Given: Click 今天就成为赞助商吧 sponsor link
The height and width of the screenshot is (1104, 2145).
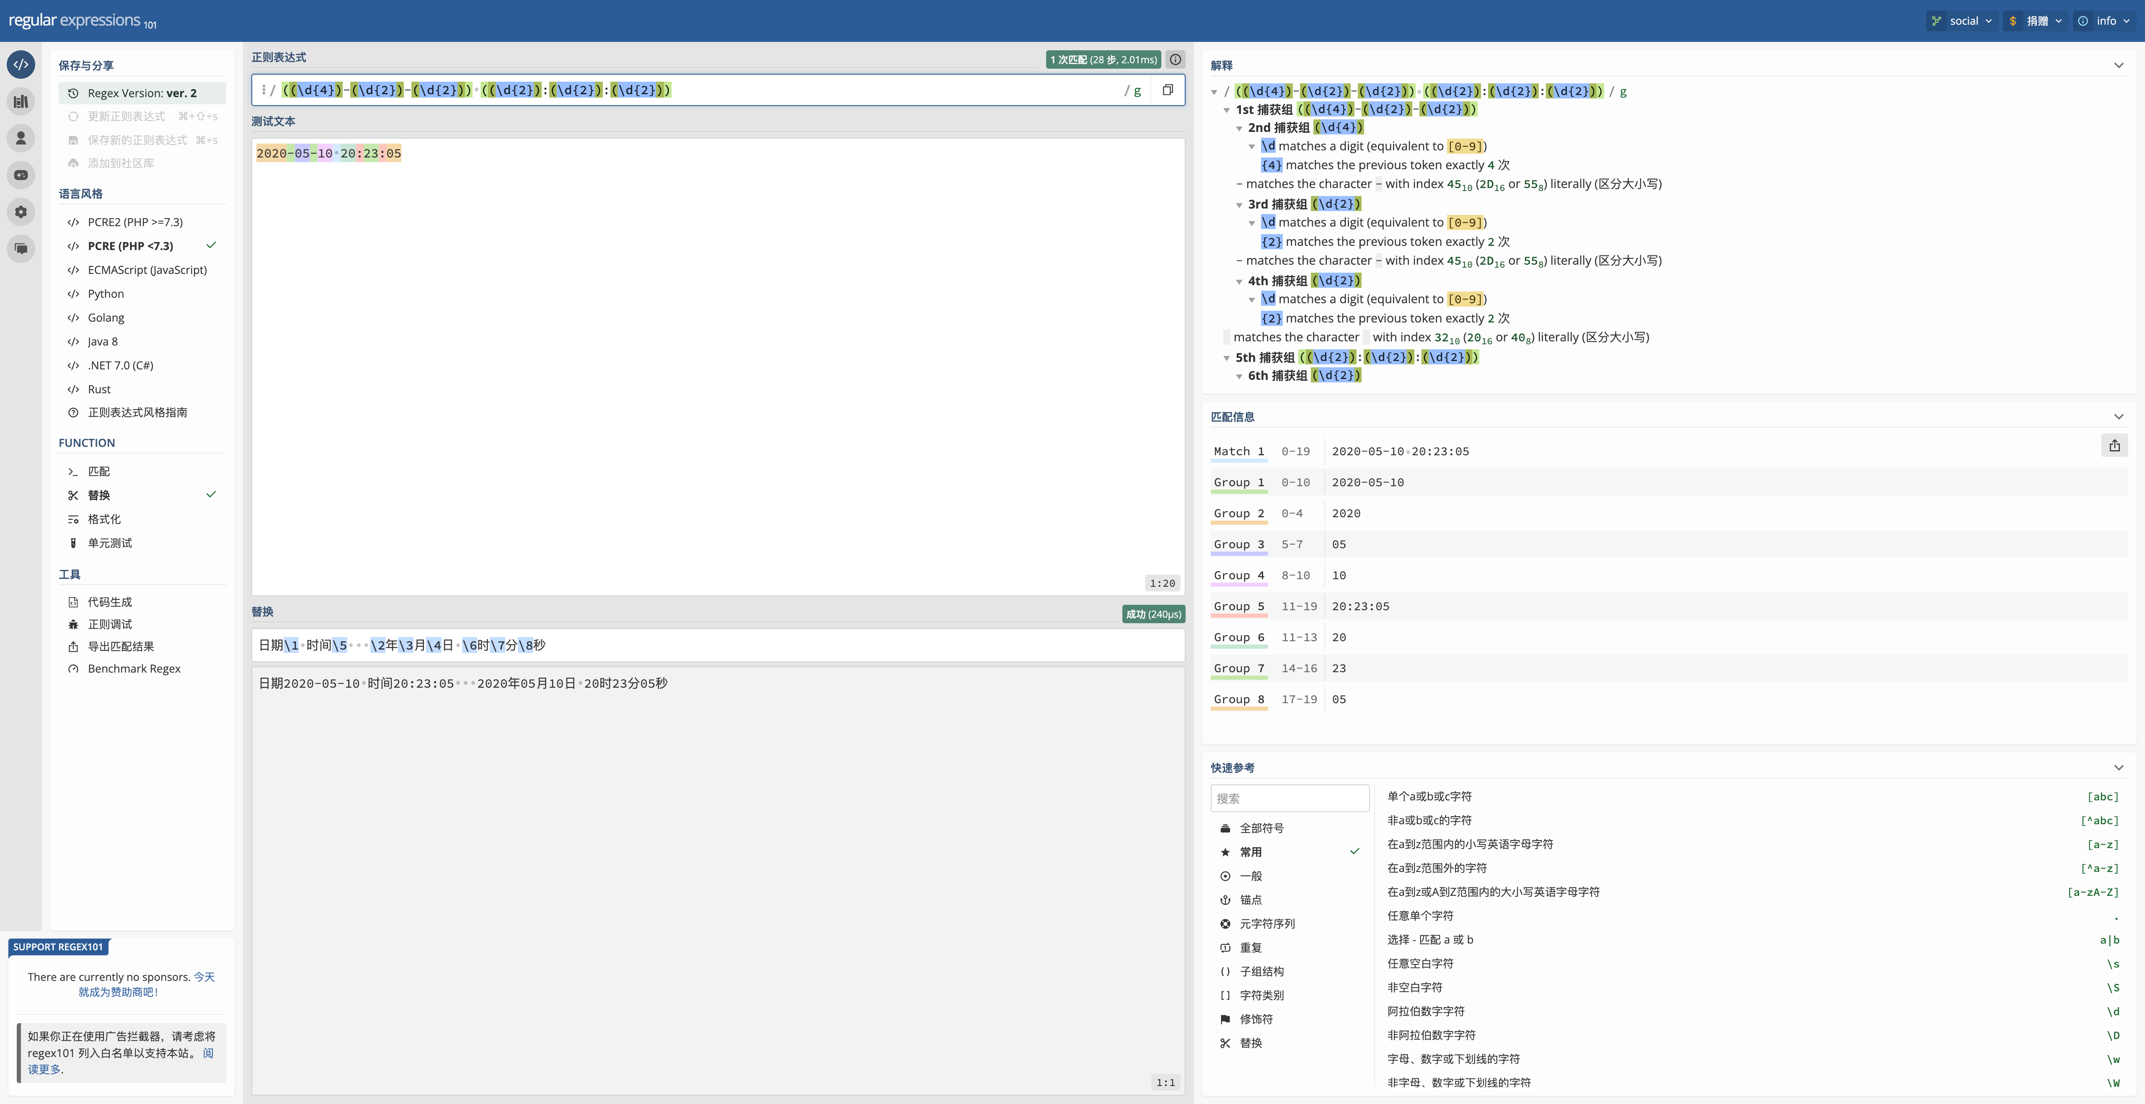Looking at the screenshot, I should click(x=147, y=985).
